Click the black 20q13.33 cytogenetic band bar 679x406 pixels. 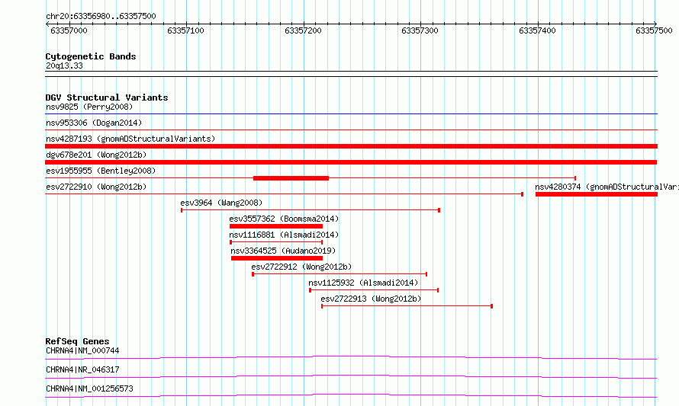(x=351, y=74)
